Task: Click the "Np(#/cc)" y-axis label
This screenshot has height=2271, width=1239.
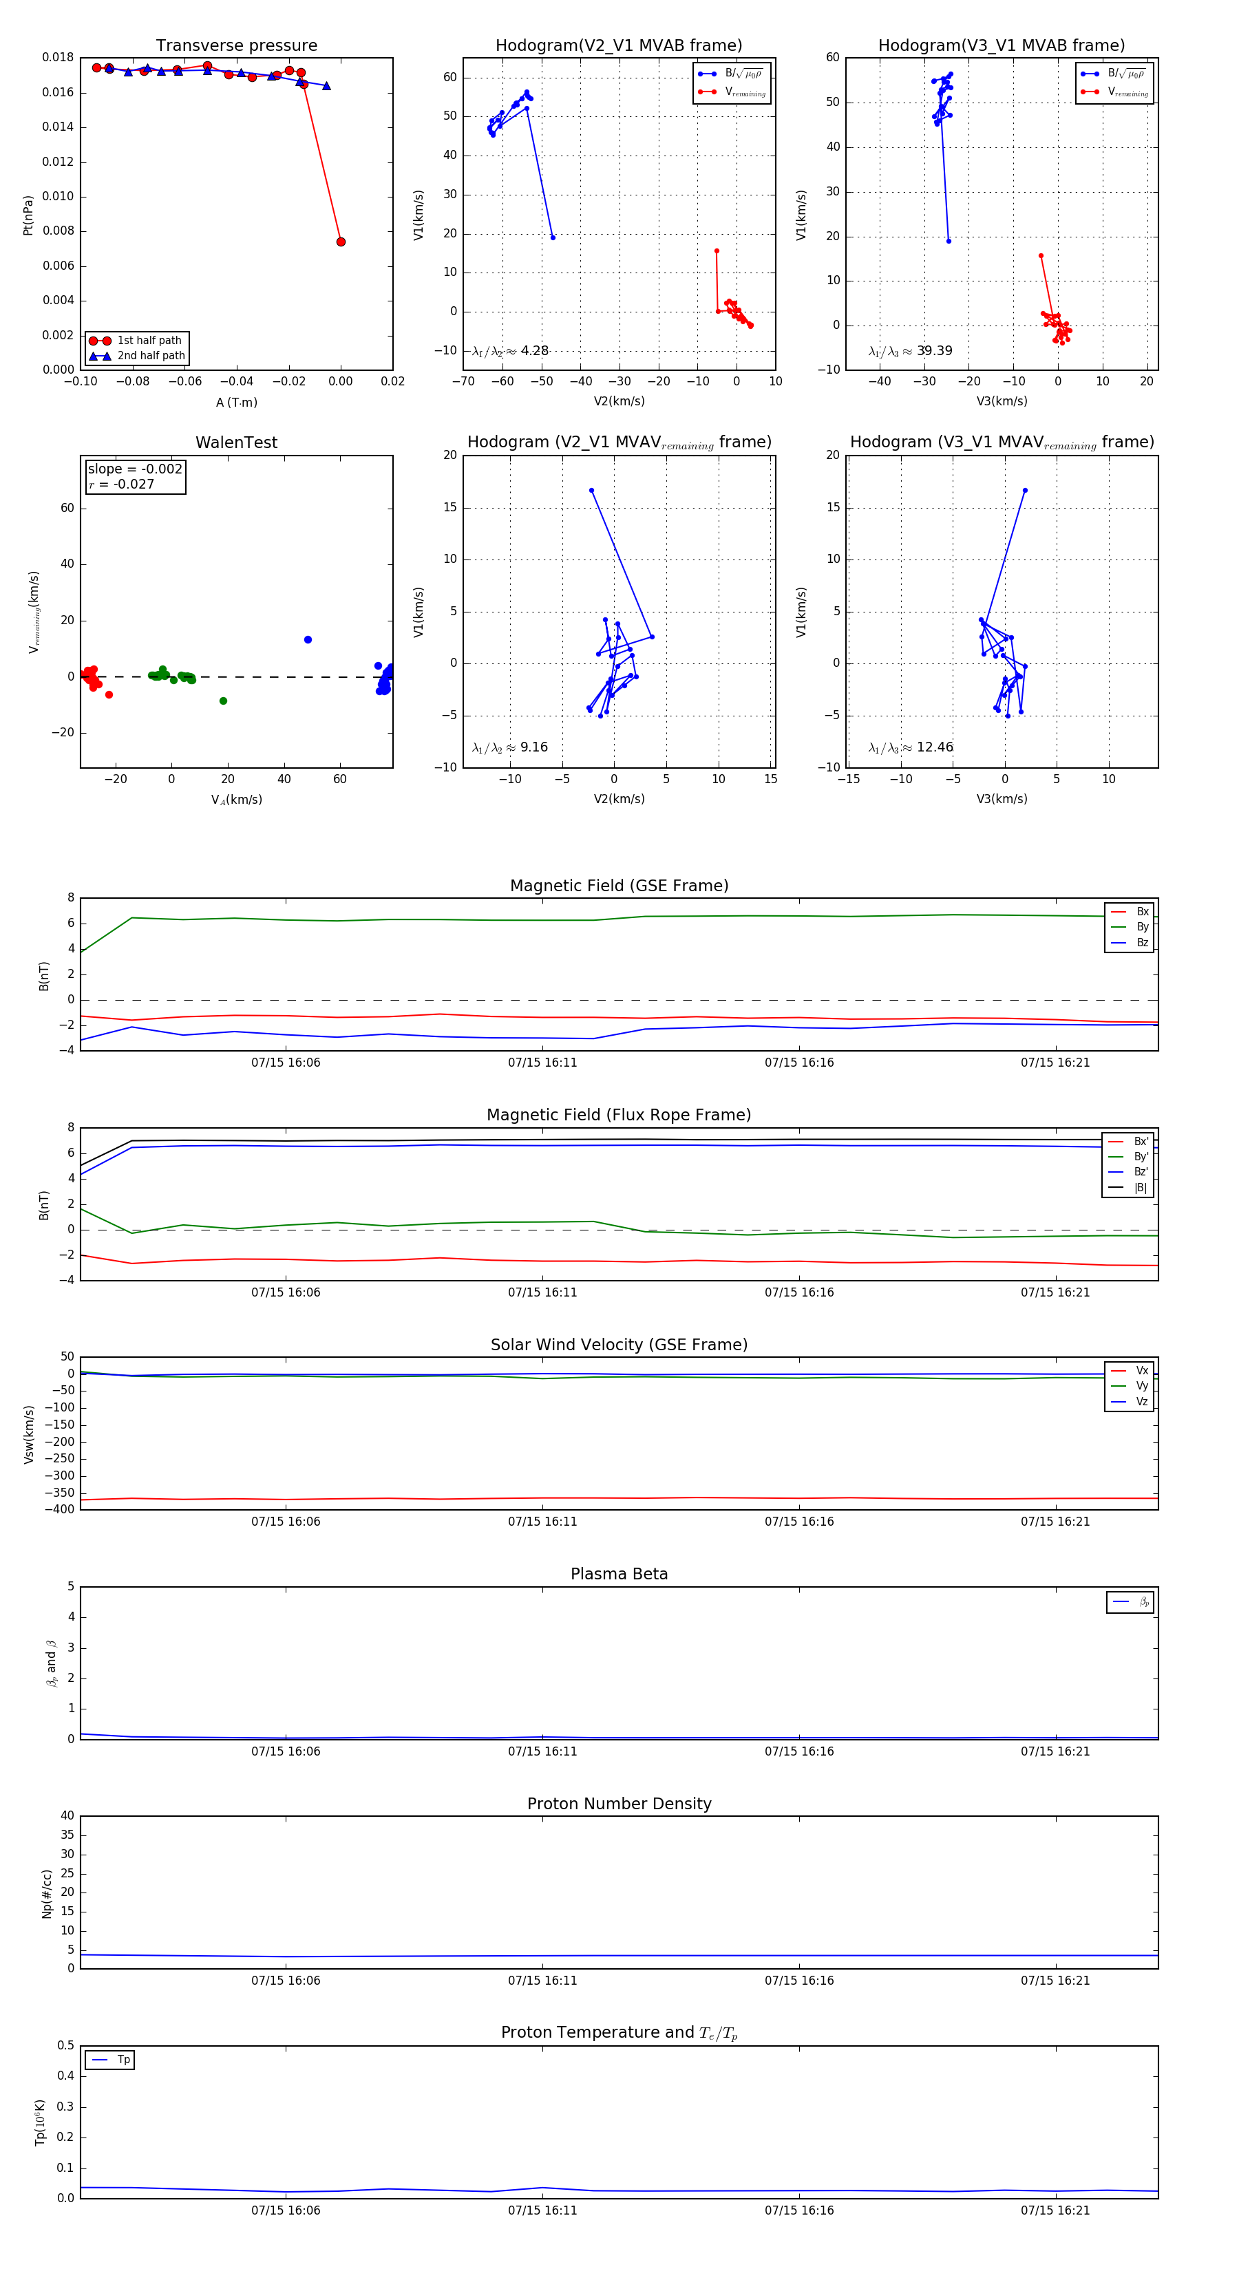Action: point(47,1893)
